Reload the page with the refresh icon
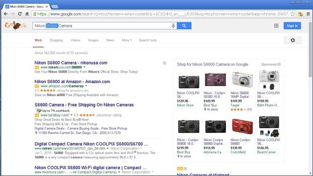The width and height of the screenshot is (313, 176). pos(20,14)
